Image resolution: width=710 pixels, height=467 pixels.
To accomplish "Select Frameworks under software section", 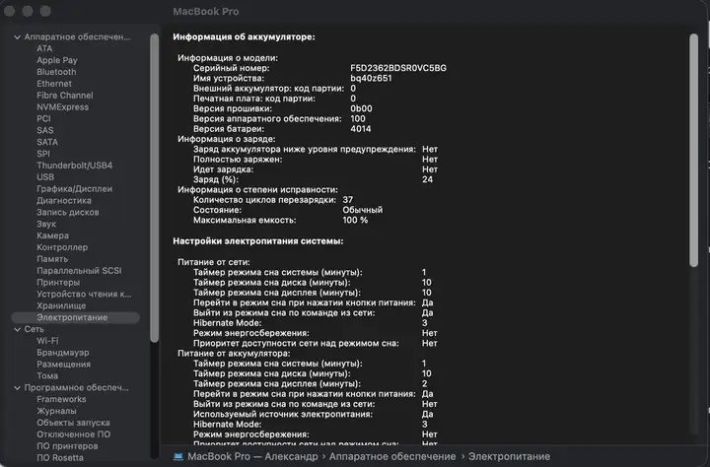I will 61,399.
